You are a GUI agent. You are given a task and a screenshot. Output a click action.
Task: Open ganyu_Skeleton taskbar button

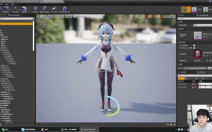click(x=89, y=130)
